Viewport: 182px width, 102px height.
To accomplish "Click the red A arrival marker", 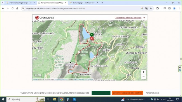I will [92, 38].
